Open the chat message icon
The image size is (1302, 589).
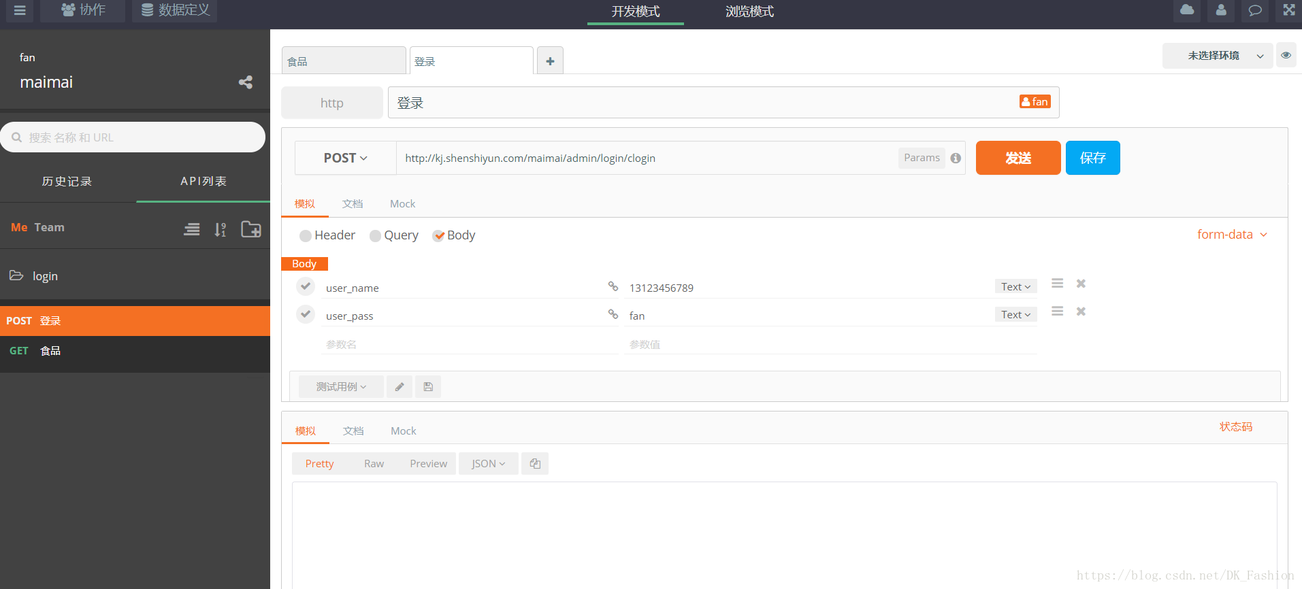tap(1255, 10)
